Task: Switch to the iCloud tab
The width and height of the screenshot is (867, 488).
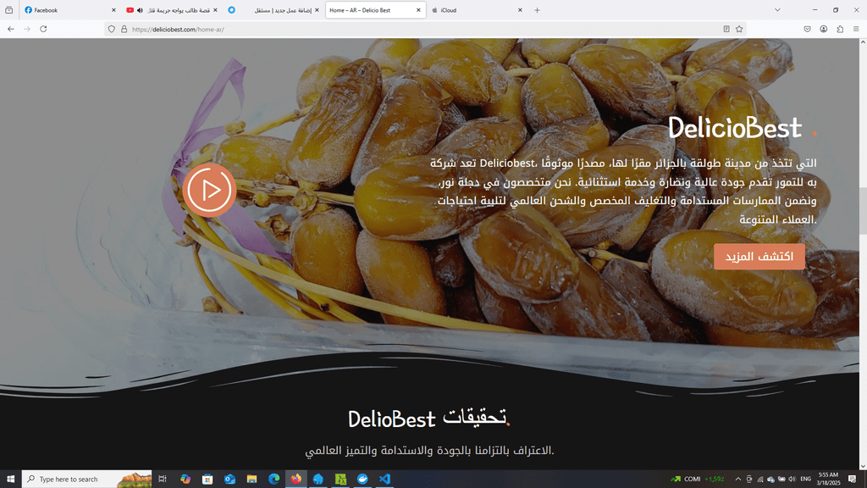Action: pos(477,10)
